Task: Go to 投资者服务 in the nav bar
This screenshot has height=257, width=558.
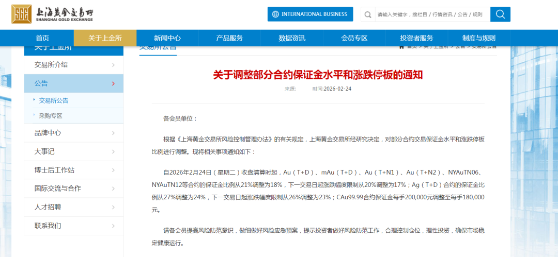Action: click(x=416, y=38)
